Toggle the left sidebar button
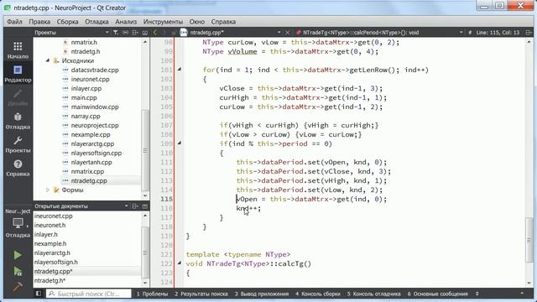Viewport: 537px width, 302px height. (x=39, y=294)
